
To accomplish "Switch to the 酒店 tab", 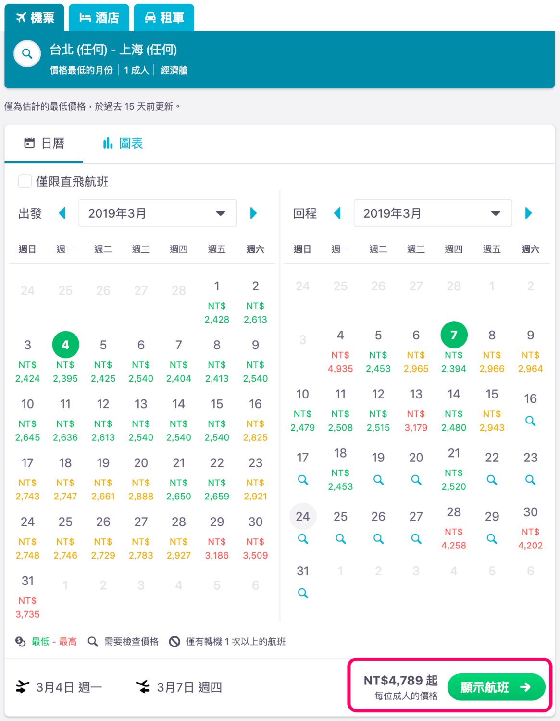I will point(99,18).
